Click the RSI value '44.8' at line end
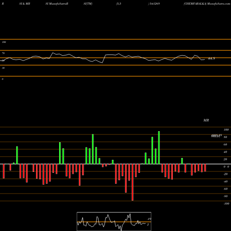The height and width of the screenshot is (231, 231). pyautogui.click(x=211, y=59)
